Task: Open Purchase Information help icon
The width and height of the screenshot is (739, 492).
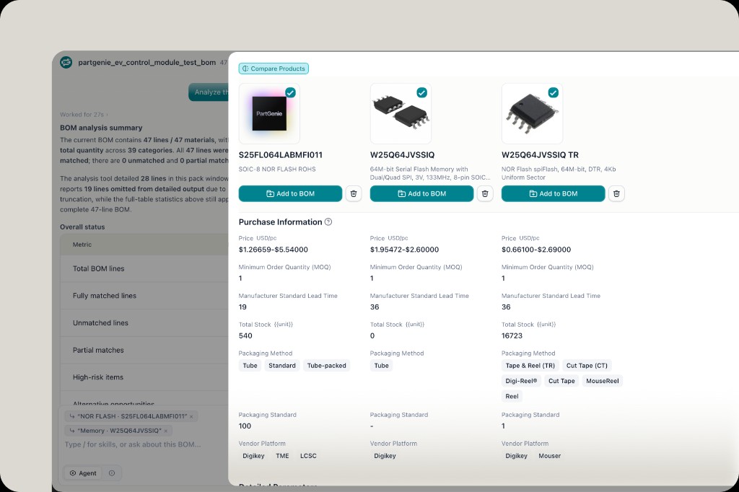Action: click(328, 222)
